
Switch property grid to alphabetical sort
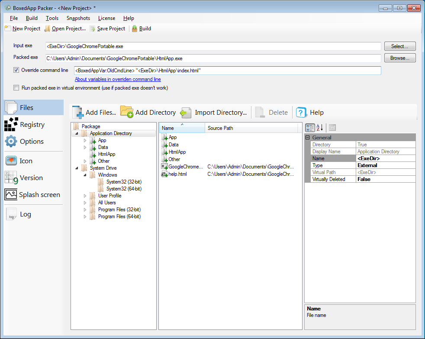[x=319, y=128]
